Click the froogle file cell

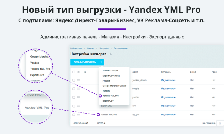click(136, 89)
